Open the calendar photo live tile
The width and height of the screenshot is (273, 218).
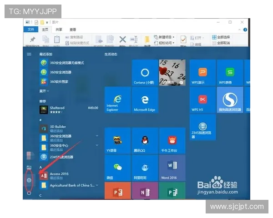[x=172, y=73]
